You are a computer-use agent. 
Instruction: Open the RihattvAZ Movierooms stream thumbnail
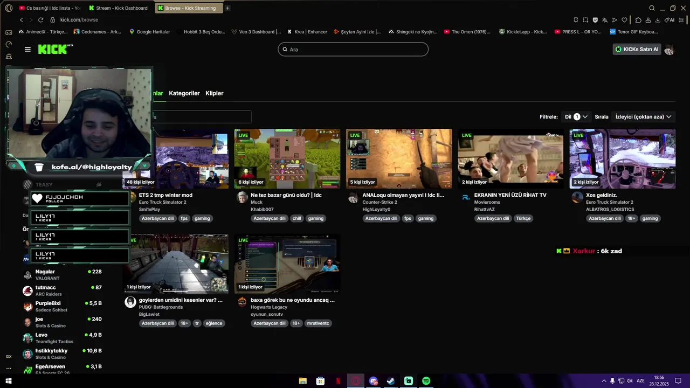(x=510, y=158)
